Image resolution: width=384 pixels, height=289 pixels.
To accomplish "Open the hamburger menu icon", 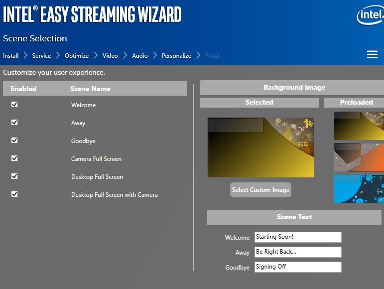I will coord(372,54).
